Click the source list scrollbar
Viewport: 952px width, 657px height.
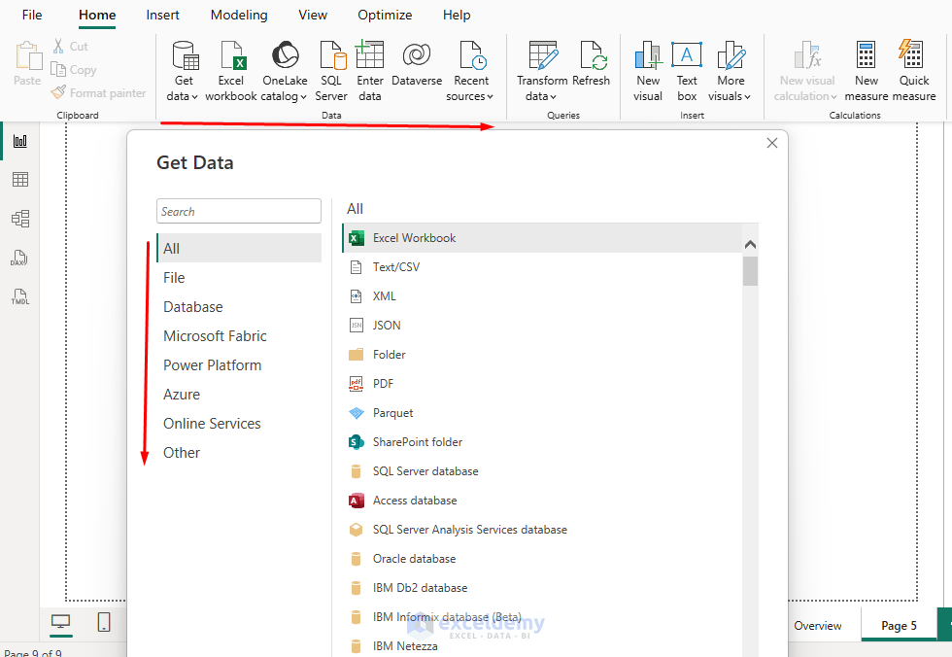pos(750,272)
